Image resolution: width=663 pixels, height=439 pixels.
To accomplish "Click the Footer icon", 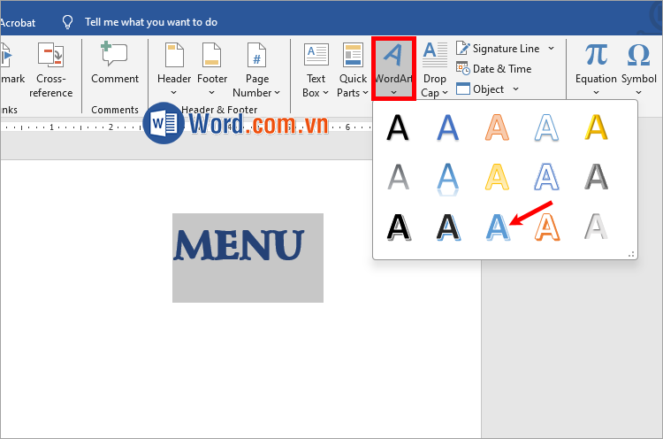I will (211, 55).
